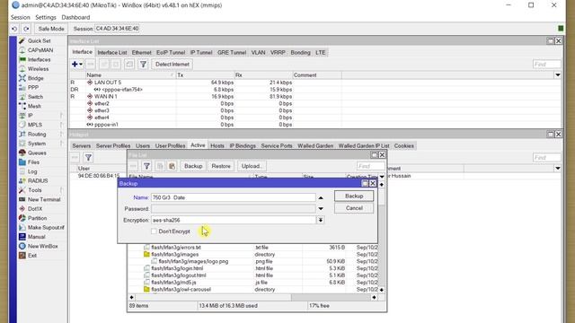Click Exit in the sidebar
This screenshot has width=575, height=323.
pos(32,256)
